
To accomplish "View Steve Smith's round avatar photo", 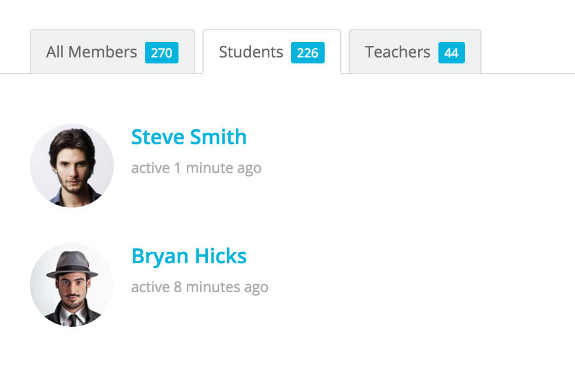I will coord(72,166).
